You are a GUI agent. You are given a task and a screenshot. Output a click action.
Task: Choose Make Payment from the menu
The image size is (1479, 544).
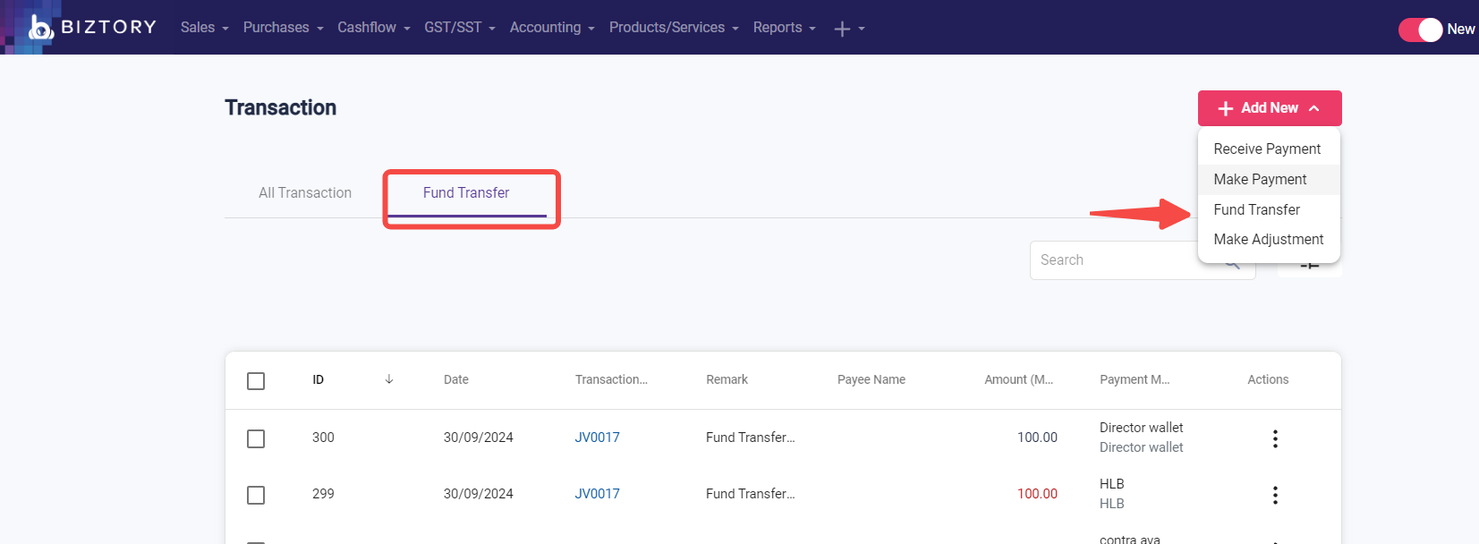coord(1269,179)
